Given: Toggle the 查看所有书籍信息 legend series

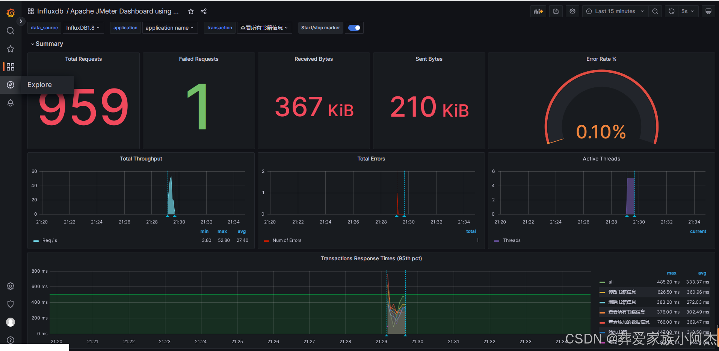Looking at the screenshot, I should point(627,312).
